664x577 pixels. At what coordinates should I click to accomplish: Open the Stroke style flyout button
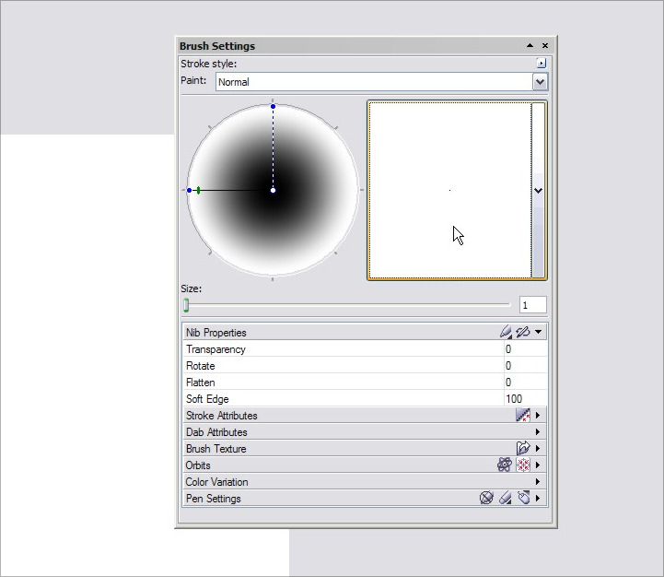click(x=542, y=64)
